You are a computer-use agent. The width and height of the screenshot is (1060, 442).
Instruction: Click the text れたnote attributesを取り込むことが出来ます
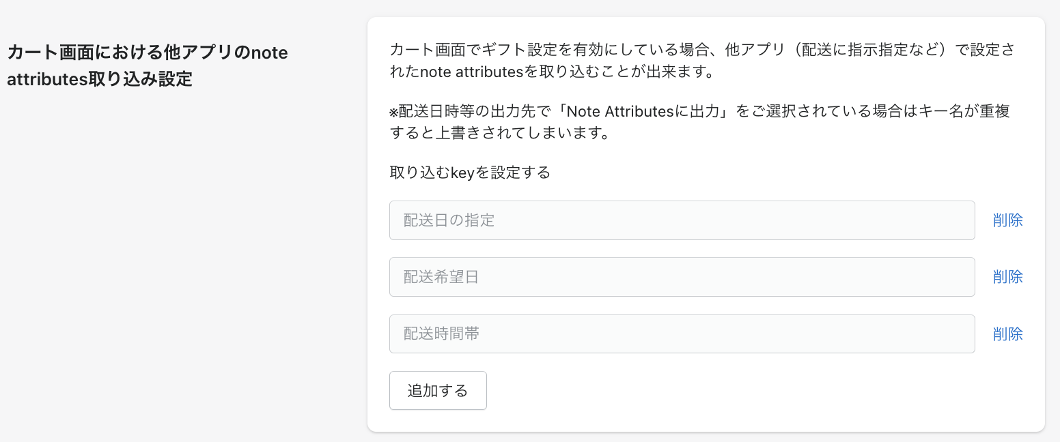coord(551,72)
